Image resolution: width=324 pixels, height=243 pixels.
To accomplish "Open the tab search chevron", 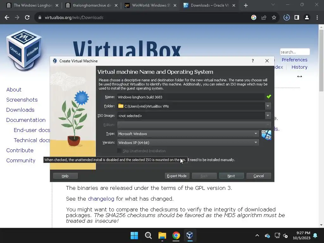I will tap(273, 4).
